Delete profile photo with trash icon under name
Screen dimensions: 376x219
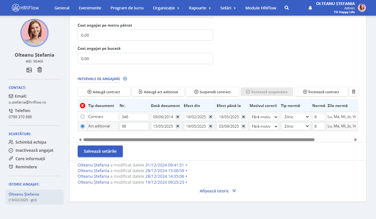click(x=40, y=70)
